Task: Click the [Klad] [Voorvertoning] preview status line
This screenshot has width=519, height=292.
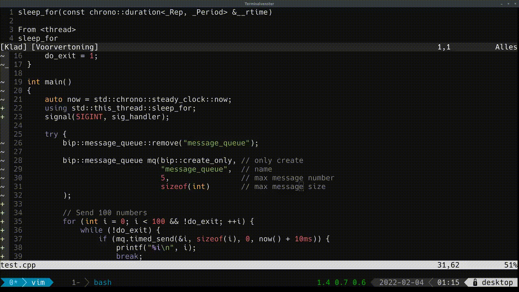Action: tap(259, 47)
